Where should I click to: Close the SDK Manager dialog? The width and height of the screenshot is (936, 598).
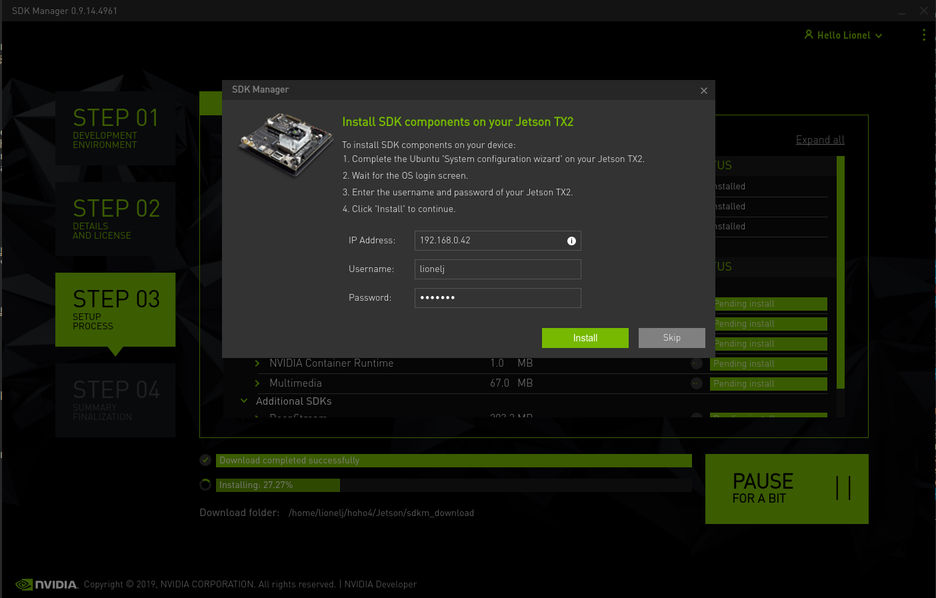point(704,91)
